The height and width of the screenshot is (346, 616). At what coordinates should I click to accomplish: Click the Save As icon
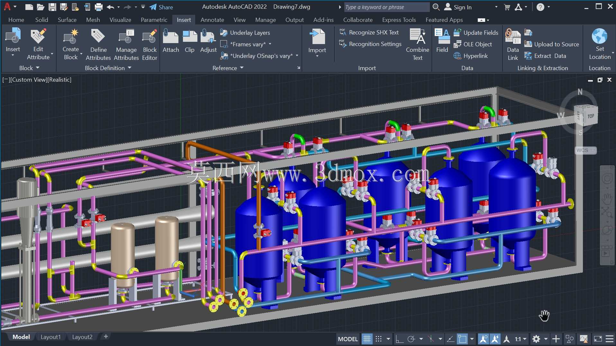(x=64, y=7)
